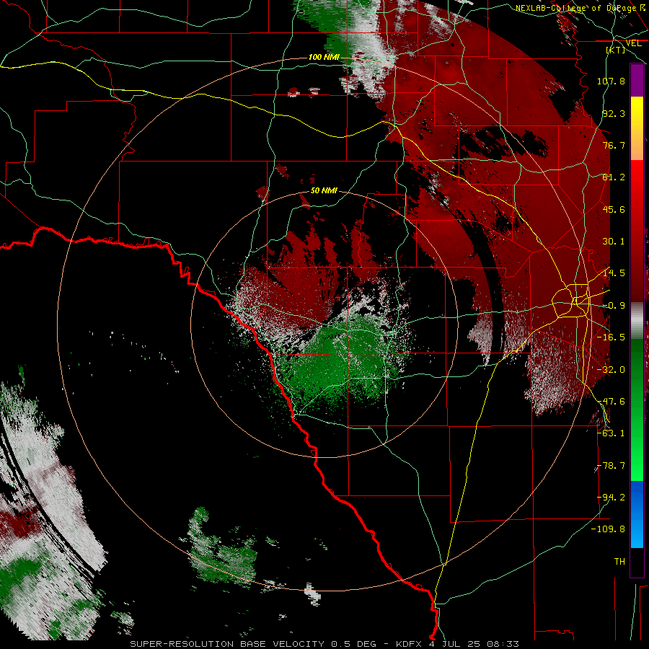Click the Super-Resolution Base Velocity caption

pos(324,644)
